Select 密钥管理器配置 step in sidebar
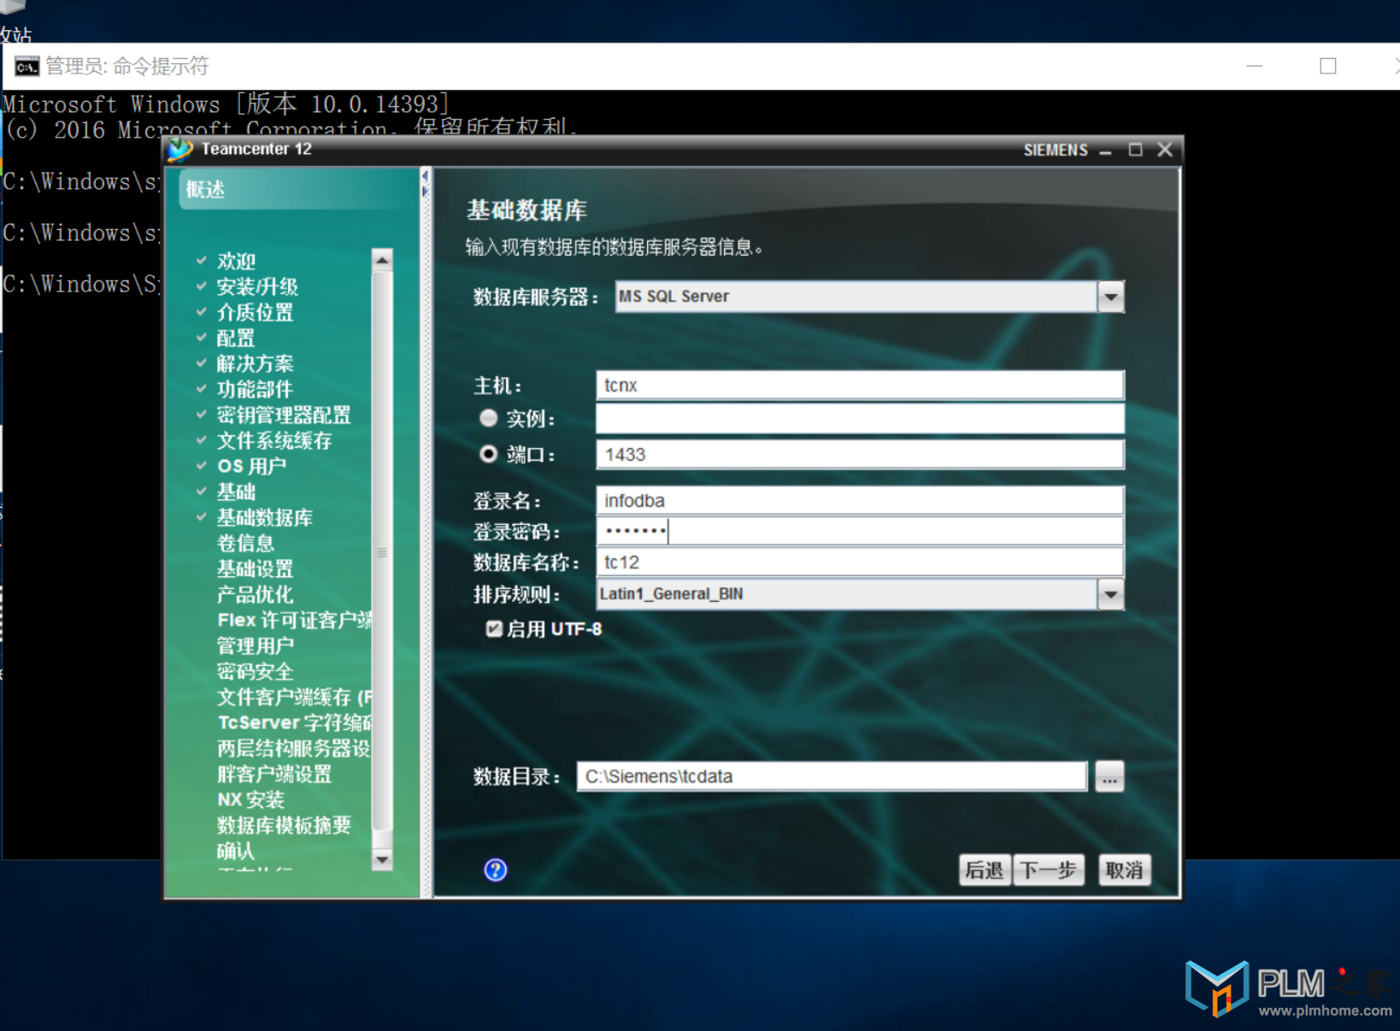The width and height of the screenshot is (1400, 1031). 284,415
